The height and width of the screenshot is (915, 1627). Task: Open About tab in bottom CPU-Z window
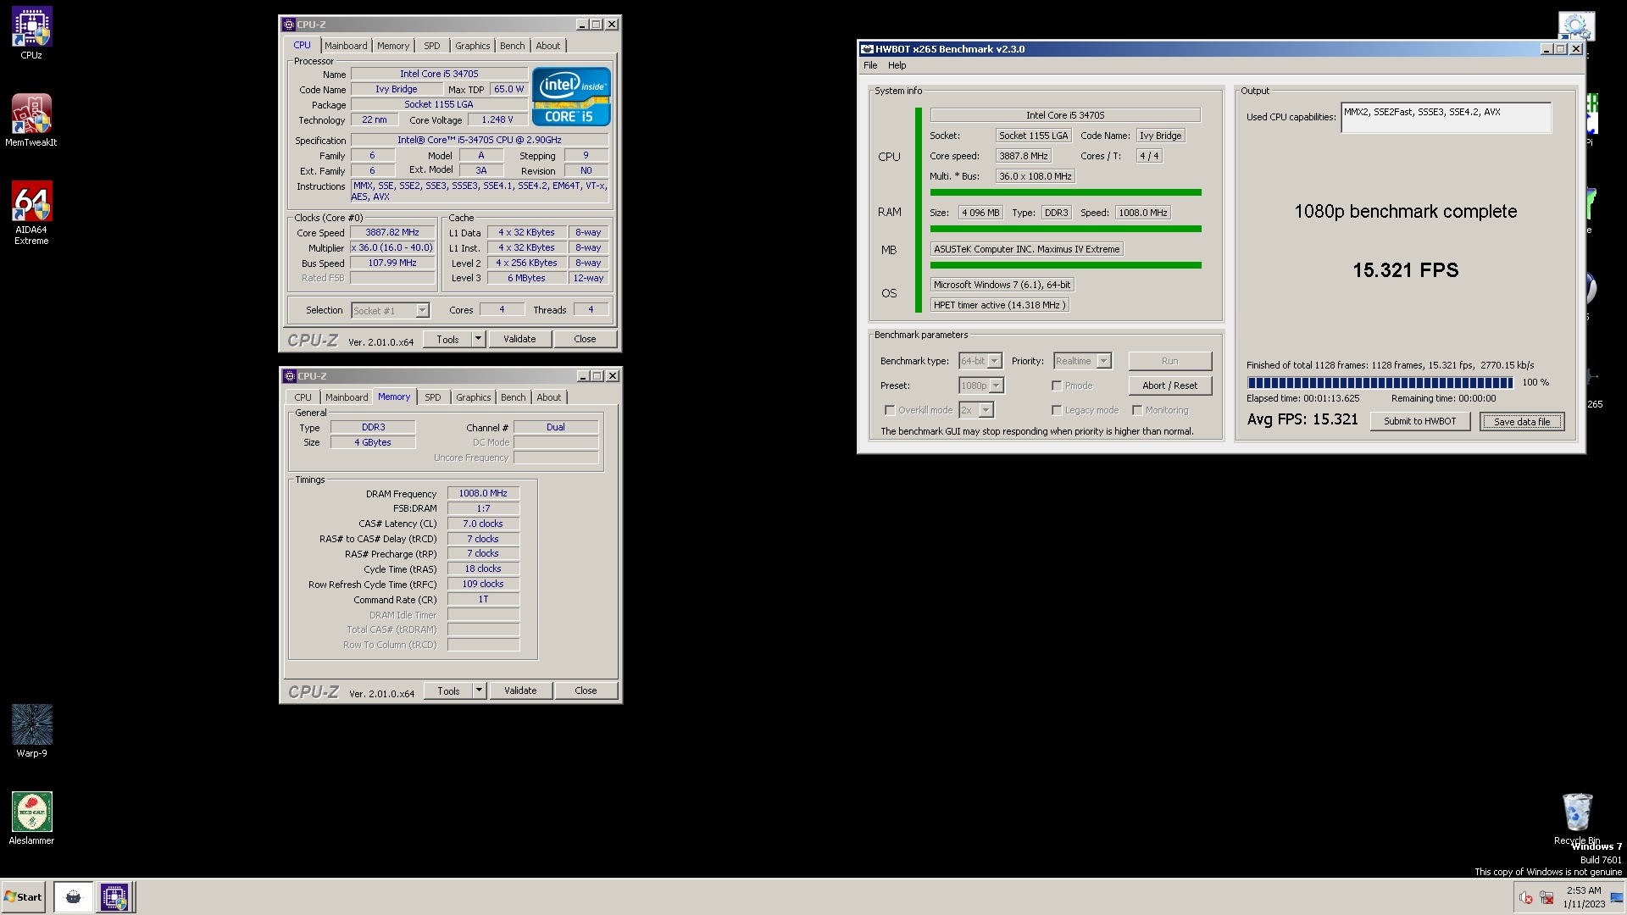click(549, 397)
